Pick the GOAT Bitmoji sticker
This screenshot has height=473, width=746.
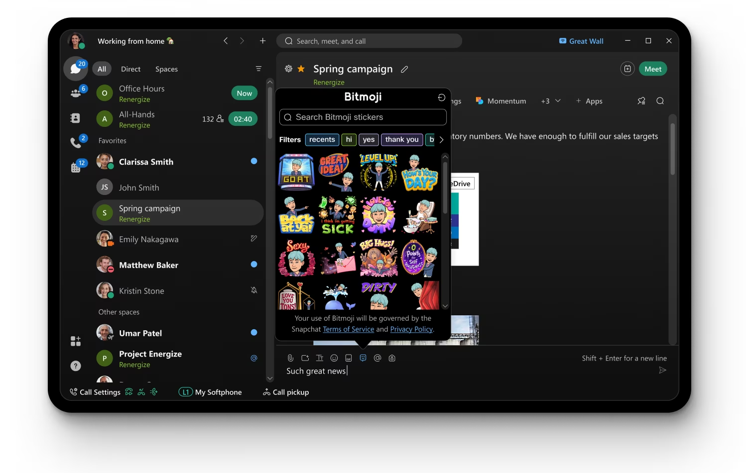(296, 172)
